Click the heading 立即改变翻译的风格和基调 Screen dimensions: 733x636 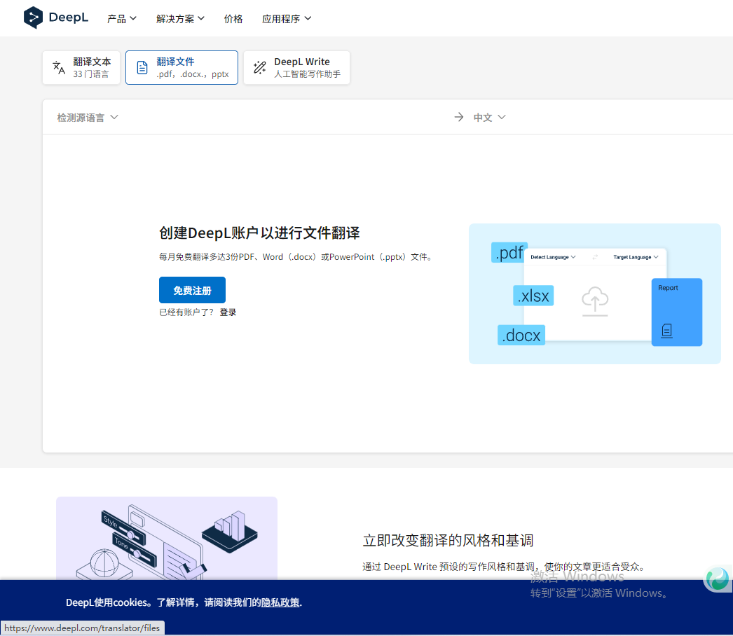tap(448, 540)
